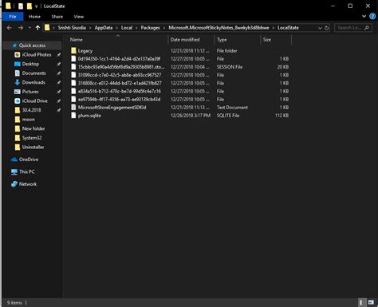The image size is (378, 307).
Task: Sort by the Size column header
Action: tap(267, 40)
